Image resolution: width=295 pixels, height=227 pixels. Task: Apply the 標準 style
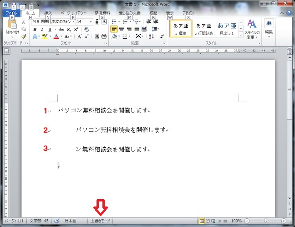point(181,29)
